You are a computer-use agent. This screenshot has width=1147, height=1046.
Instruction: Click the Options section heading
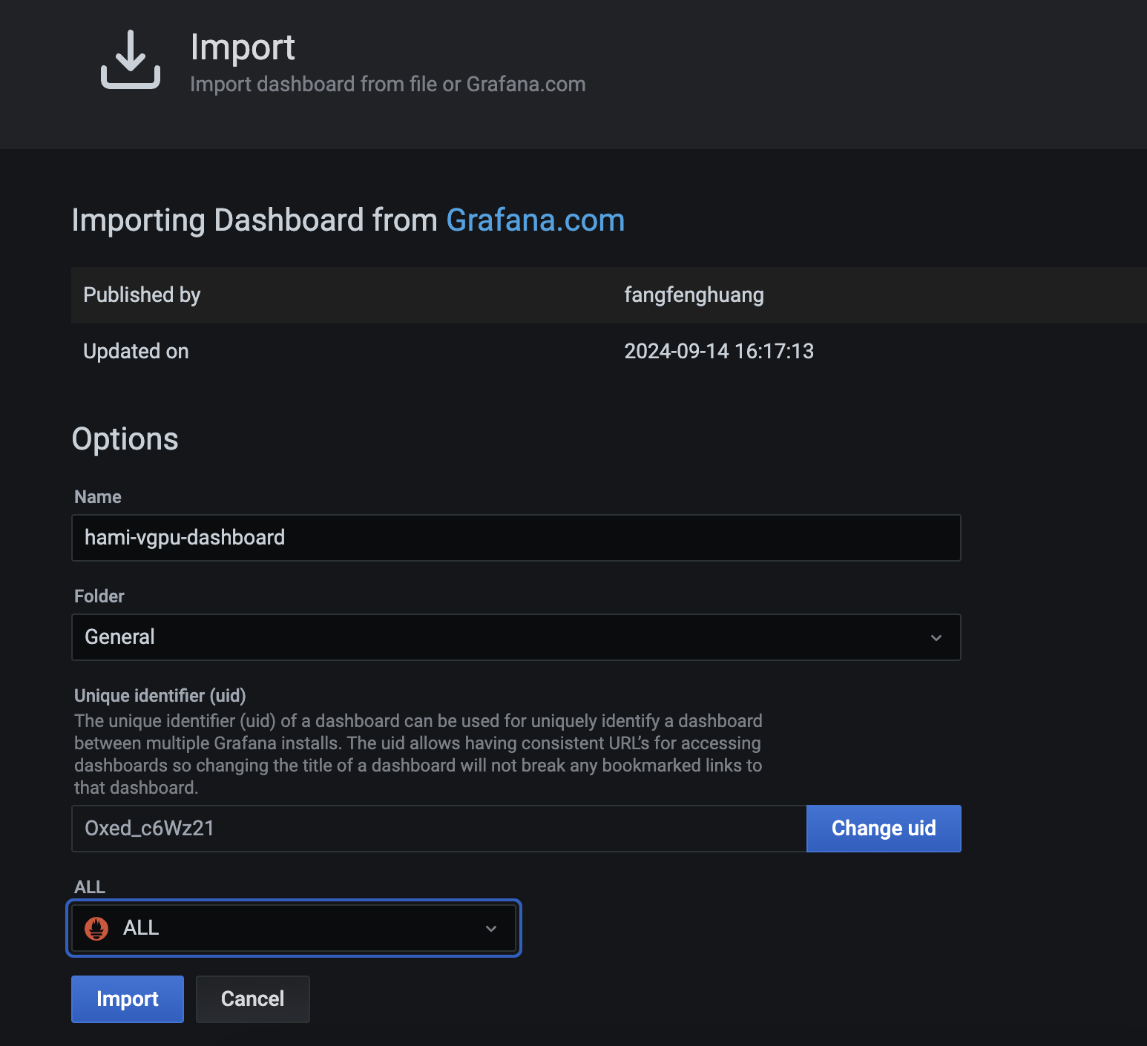tap(125, 439)
